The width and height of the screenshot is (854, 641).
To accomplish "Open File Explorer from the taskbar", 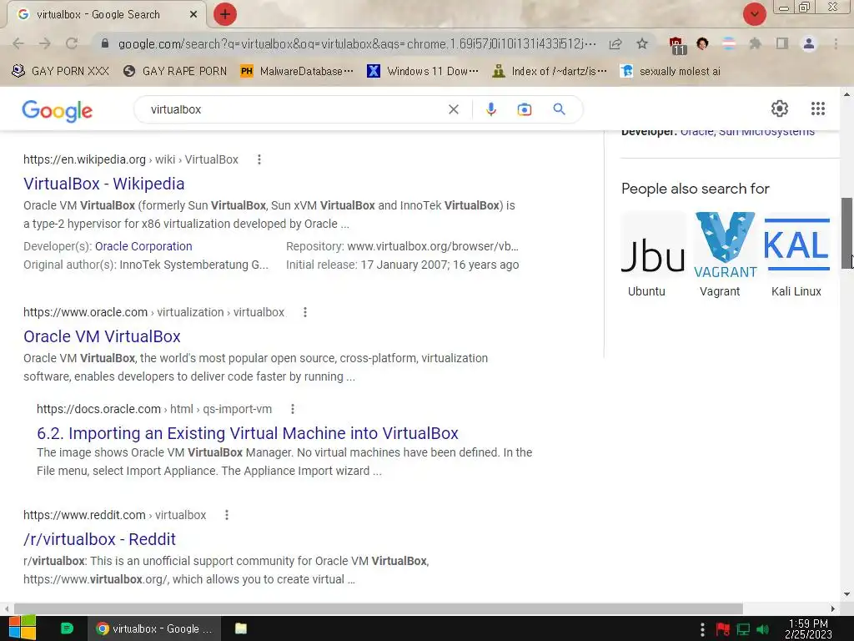I will [x=241, y=628].
